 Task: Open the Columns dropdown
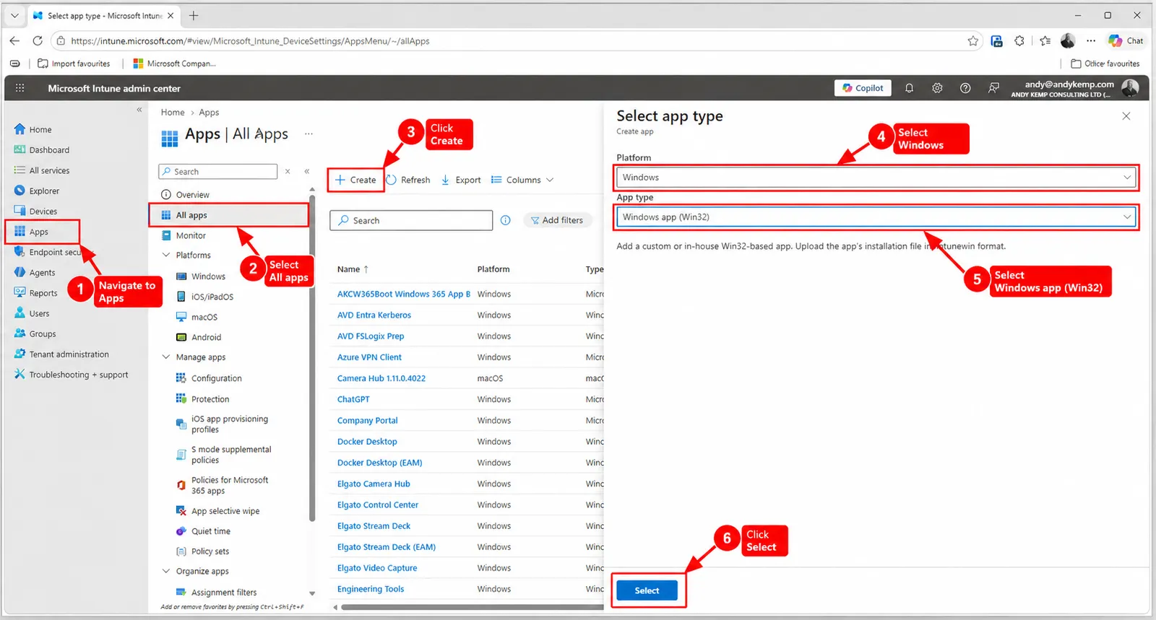(522, 180)
